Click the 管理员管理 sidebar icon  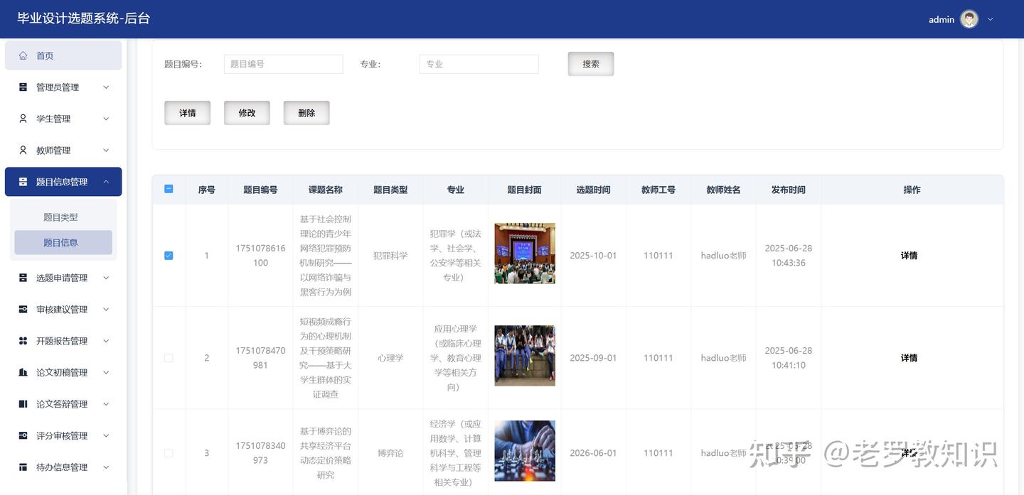[x=23, y=87]
